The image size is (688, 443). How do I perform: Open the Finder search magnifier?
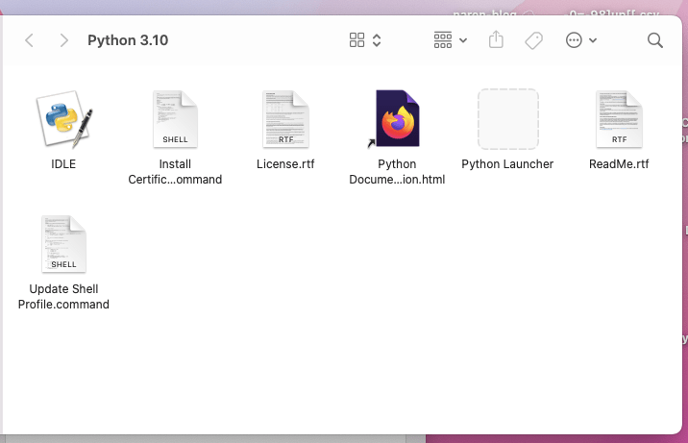(655, 40)
